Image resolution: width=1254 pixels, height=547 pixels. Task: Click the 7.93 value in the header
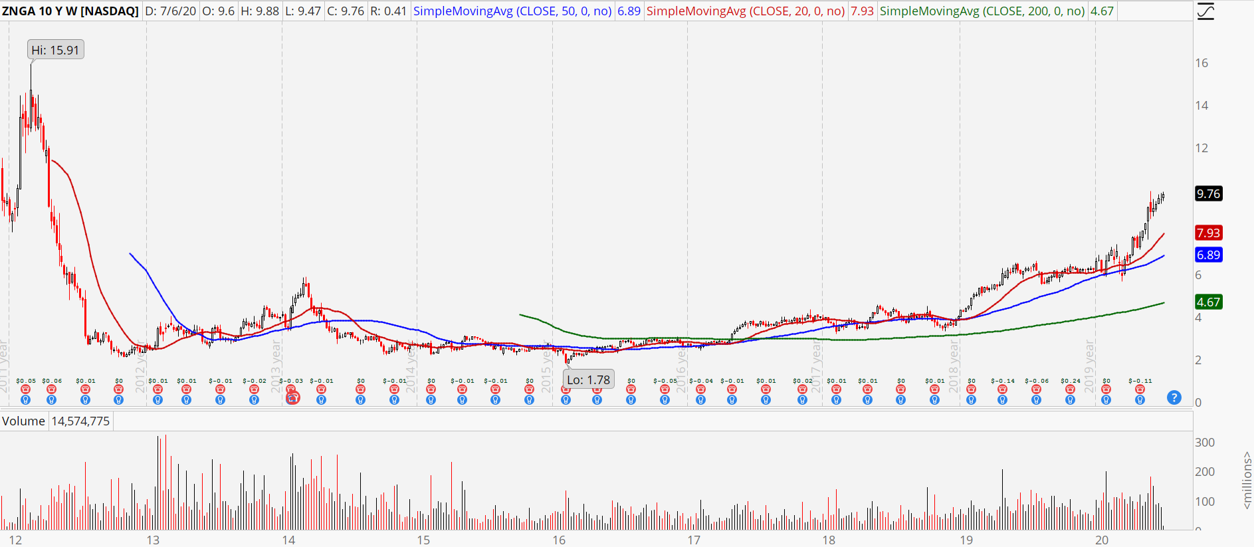click(862, 11)
